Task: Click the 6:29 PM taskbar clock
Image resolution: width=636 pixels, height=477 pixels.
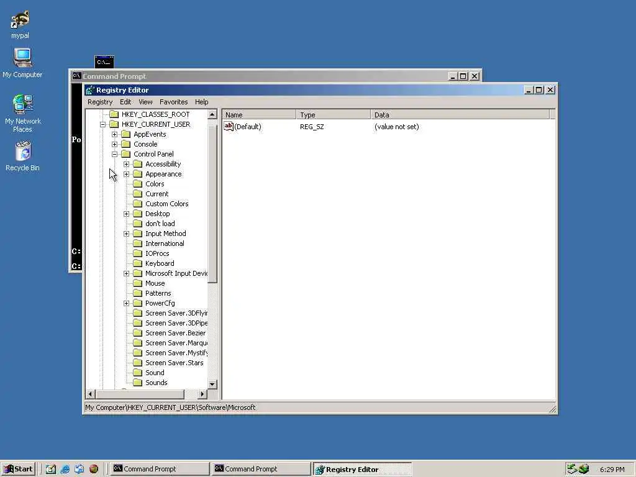Action: tap(612, 470)
